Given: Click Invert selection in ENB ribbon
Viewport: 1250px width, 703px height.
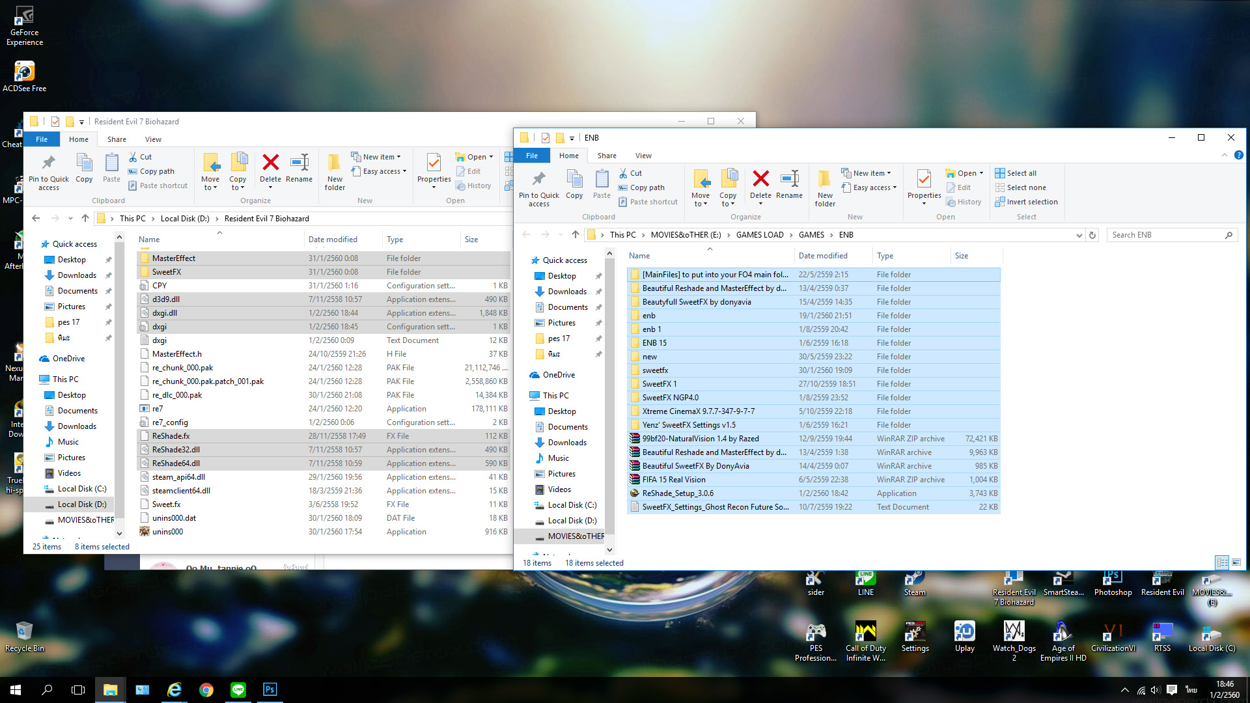Looking at the screenshot, I should 1031,202.
